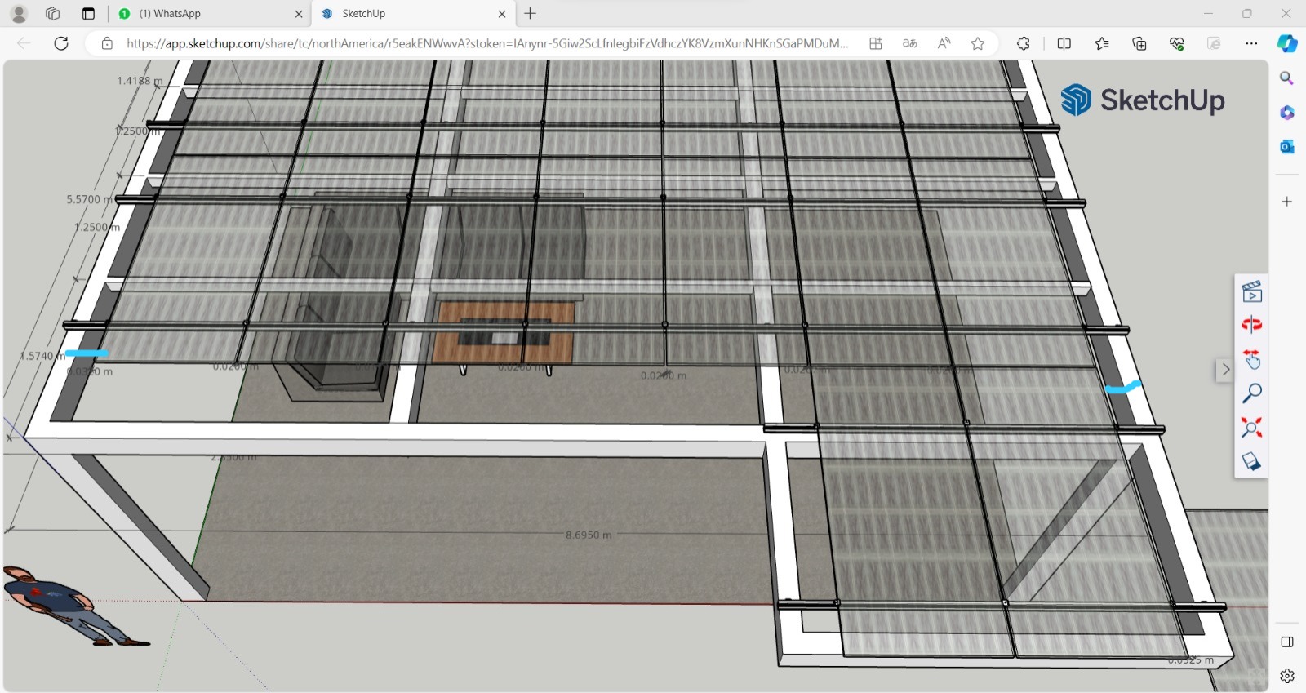Image resolution: width=1306 pixels, height=693 pixels.
Task: Toggle split screen view
Action: 1064,43
